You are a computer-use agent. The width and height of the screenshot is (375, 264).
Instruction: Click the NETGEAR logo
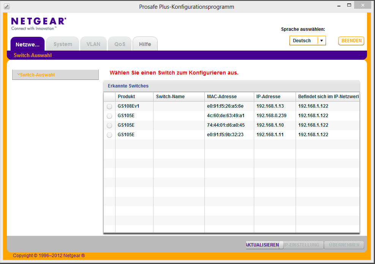(x=38, y=24)
